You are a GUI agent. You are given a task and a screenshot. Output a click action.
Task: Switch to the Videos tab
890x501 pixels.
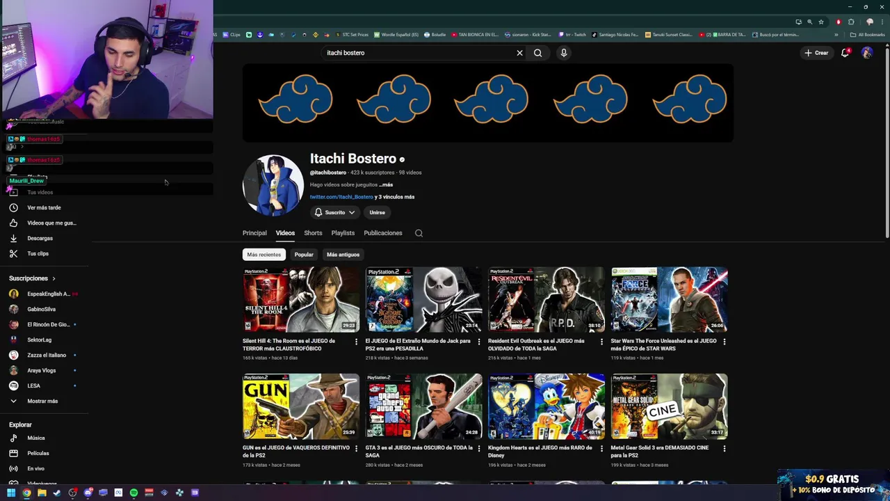pos(285,233)
